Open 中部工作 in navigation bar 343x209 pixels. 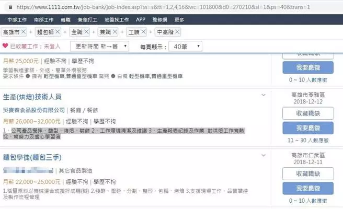(x=17, y=20)
